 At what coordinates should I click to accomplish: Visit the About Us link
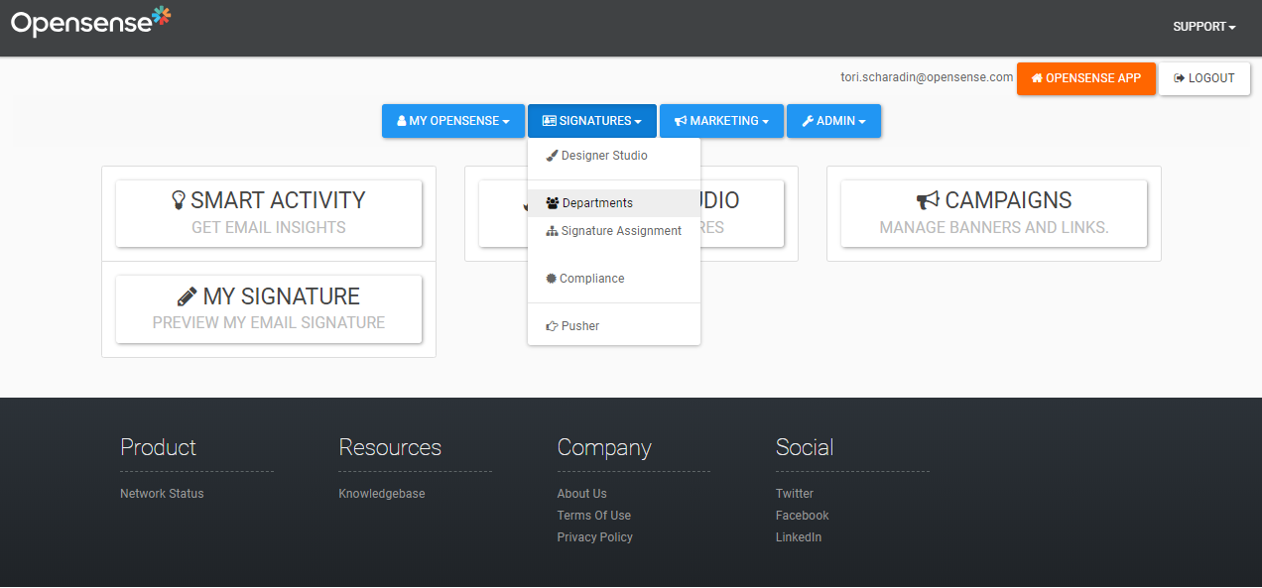coord(582,494)
